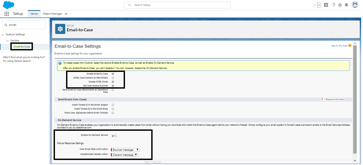
Task: Toggle the Enable HTML Email checkbox
Action: pyautogui.click(x=113, y=82)
